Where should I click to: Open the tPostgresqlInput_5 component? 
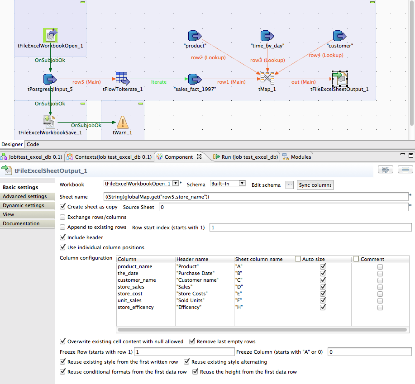tap(50, 78)
